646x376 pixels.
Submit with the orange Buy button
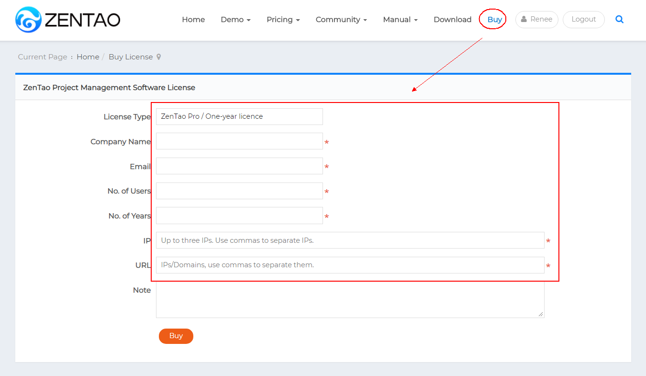[x=176, y=336]
